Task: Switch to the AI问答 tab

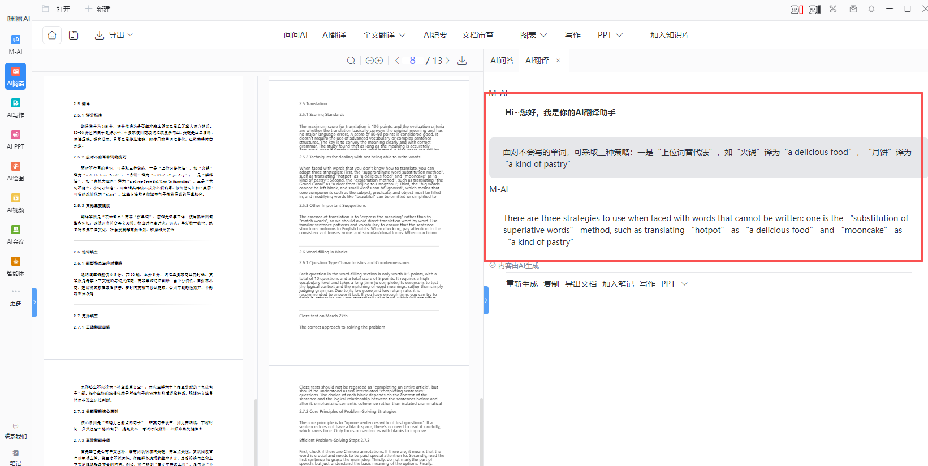Action: [x=502, y=61]
